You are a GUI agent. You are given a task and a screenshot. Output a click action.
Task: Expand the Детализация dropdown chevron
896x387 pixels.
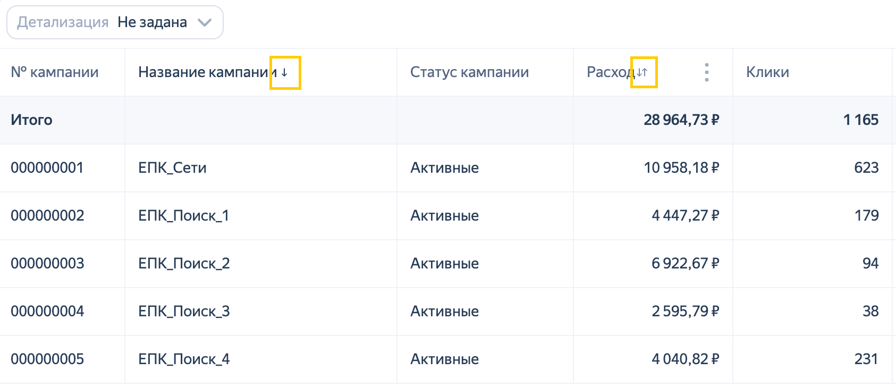click(x=205, y=22)
